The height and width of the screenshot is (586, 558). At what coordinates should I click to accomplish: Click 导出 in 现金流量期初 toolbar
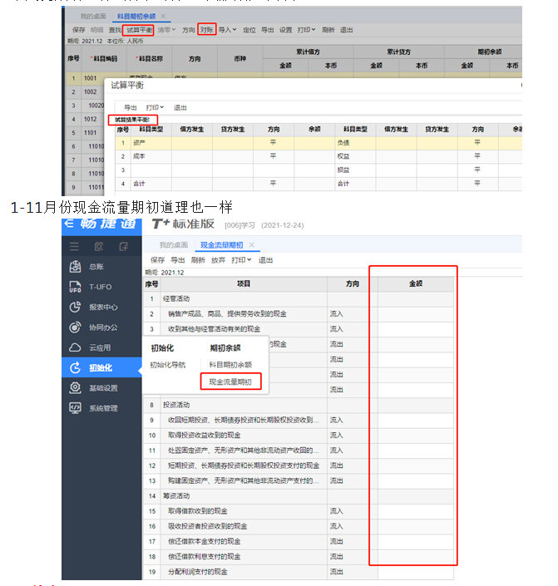[178, 260]
